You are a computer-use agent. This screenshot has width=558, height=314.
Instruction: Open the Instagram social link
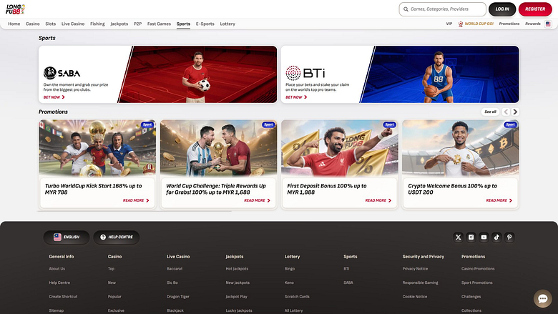(x=471, y=237)
